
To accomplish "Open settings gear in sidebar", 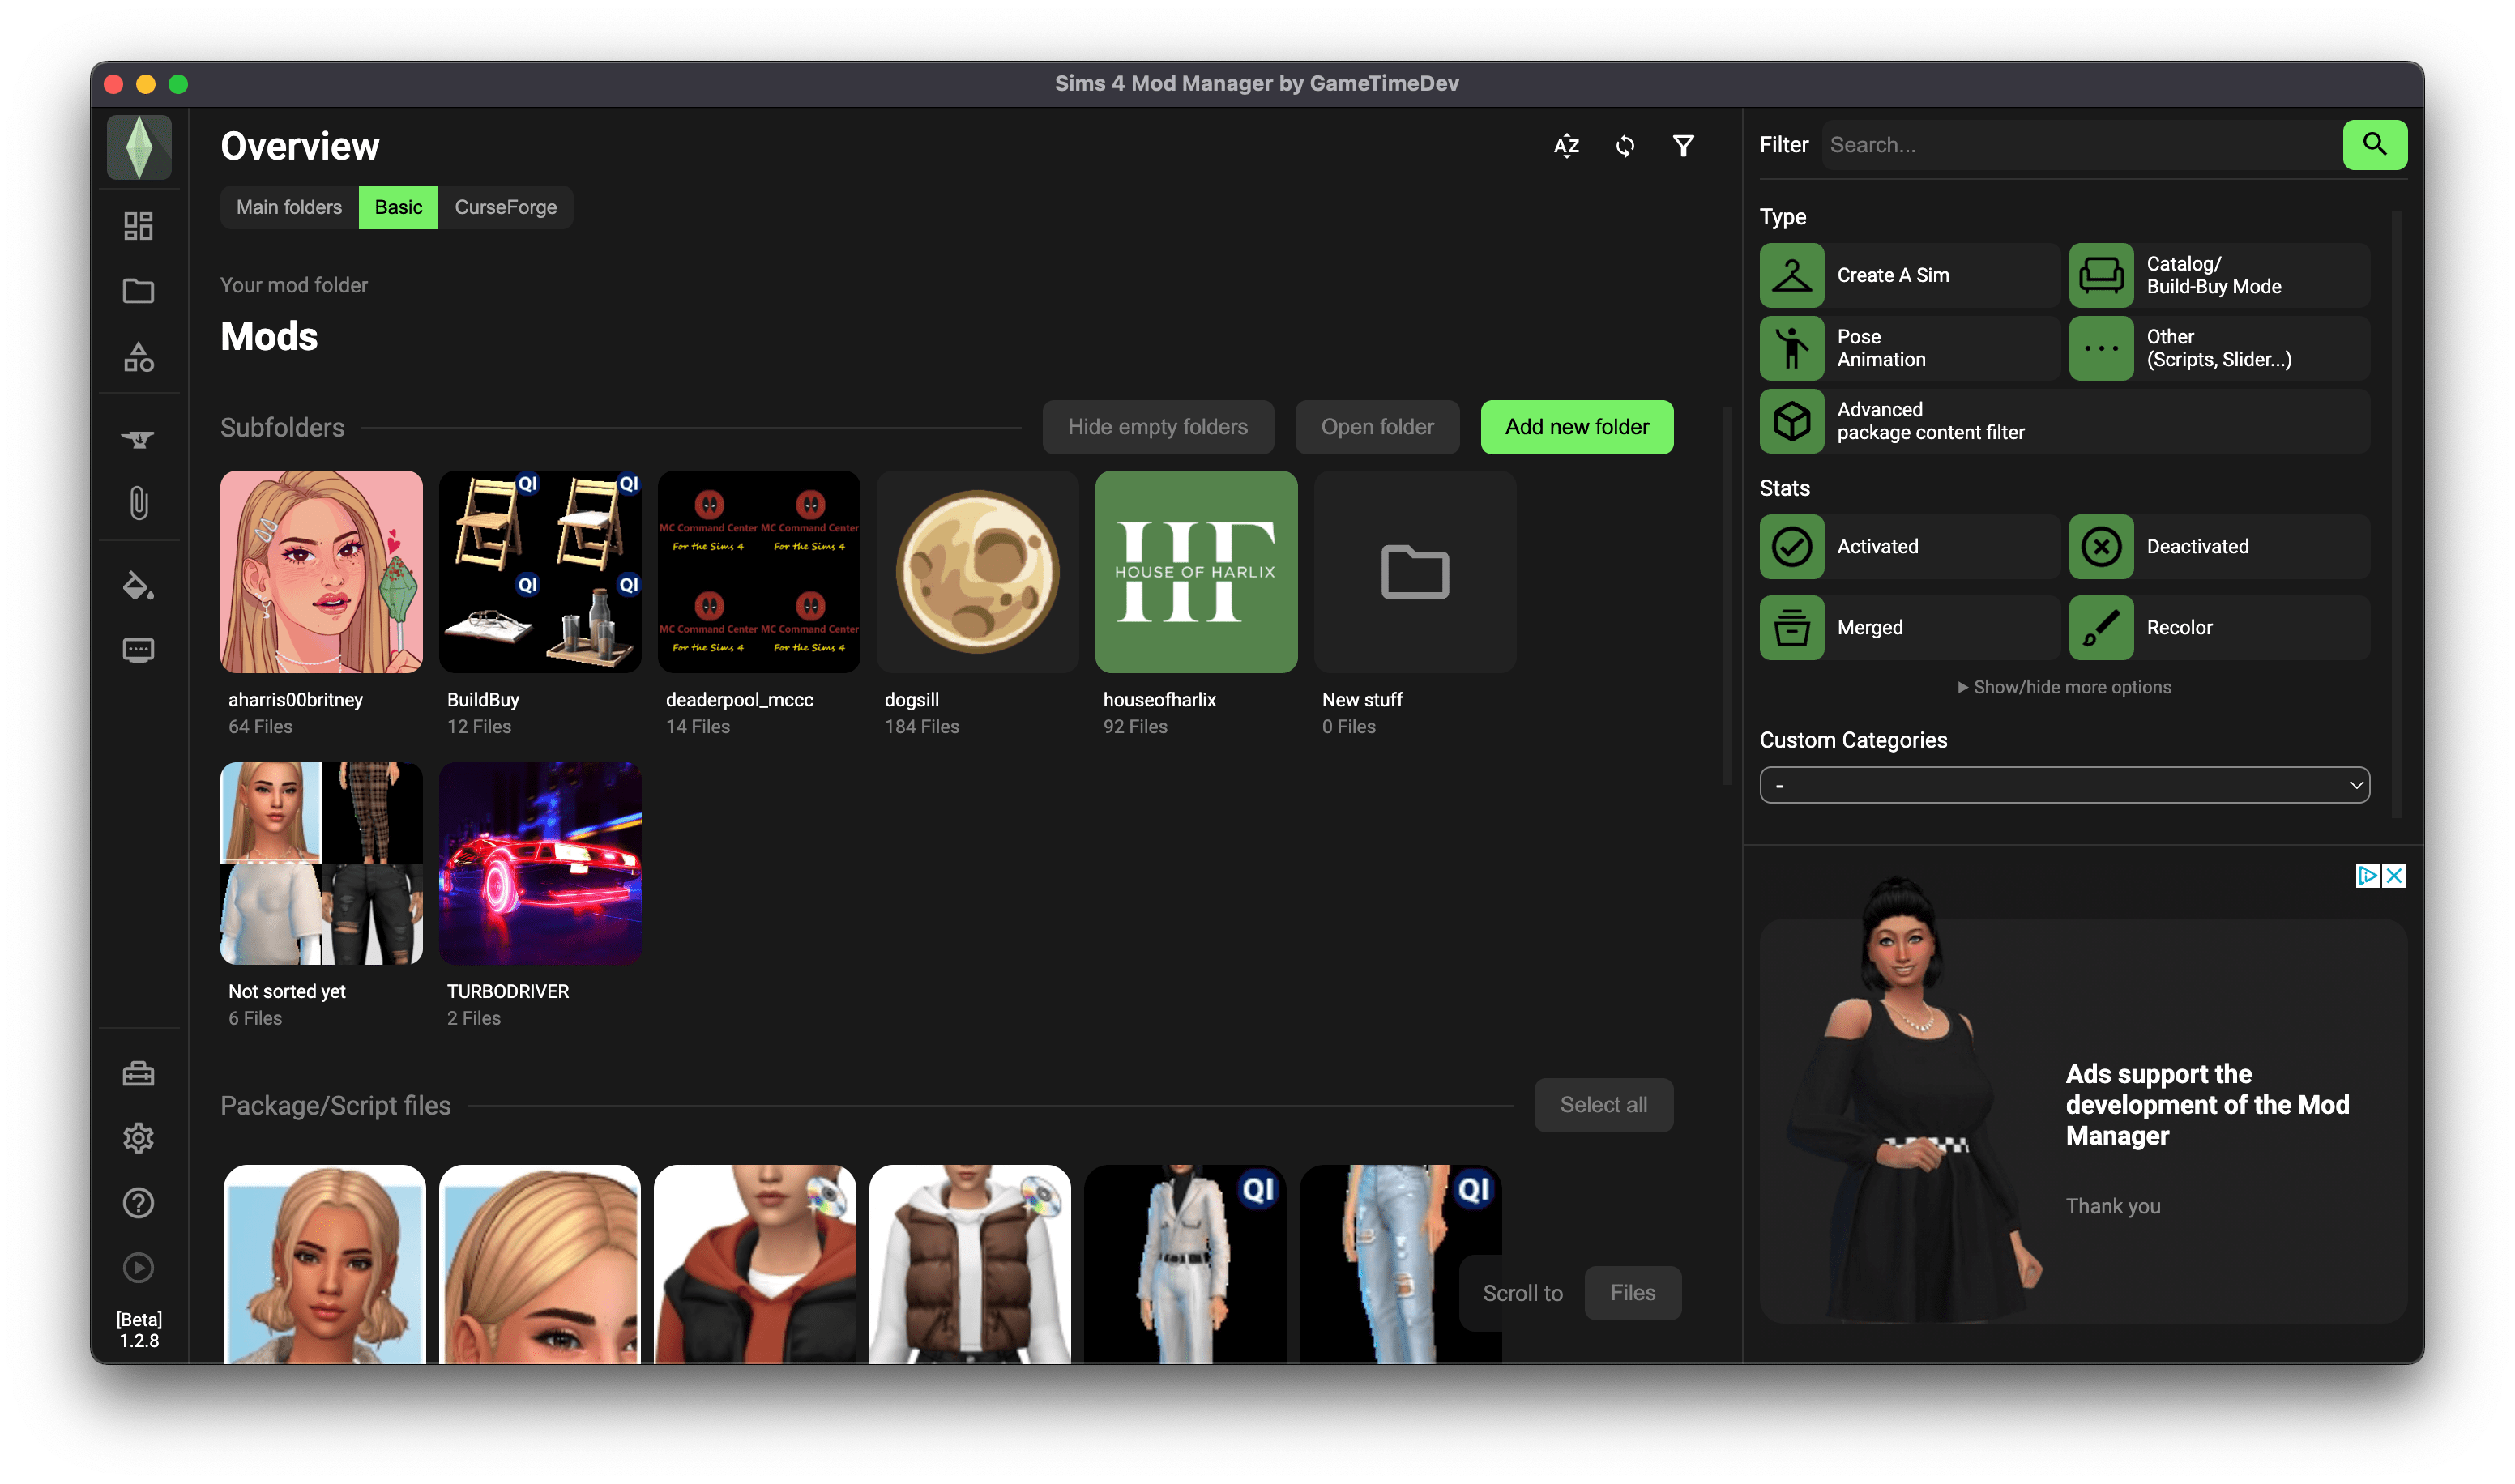I will coord(138,1138).
